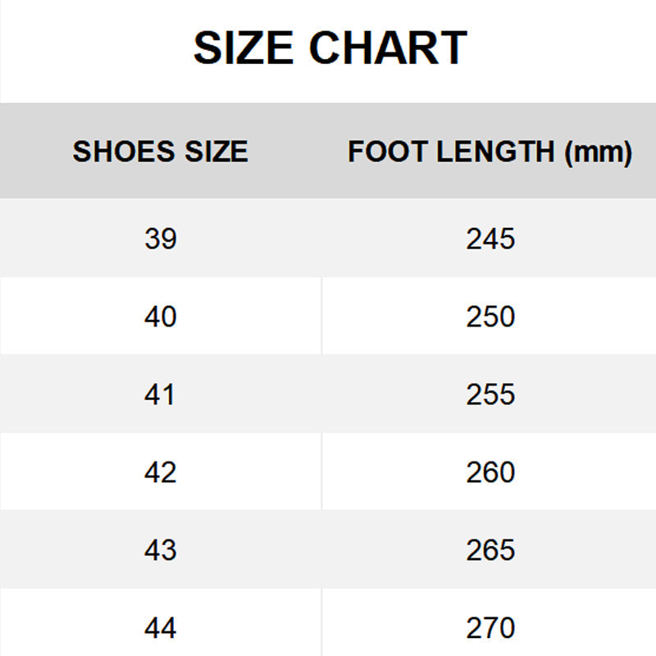Choose shoe size 41 in table
This screenshot has width=656, height=656.
coord(160,394)
